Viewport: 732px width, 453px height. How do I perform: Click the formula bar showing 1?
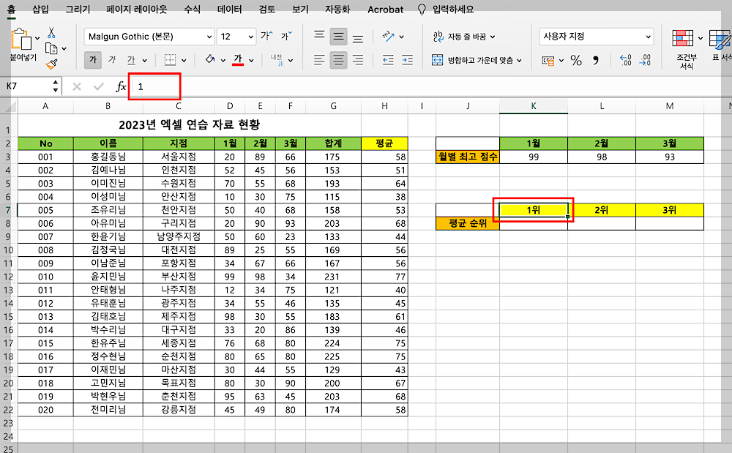(x=430, y=86)
